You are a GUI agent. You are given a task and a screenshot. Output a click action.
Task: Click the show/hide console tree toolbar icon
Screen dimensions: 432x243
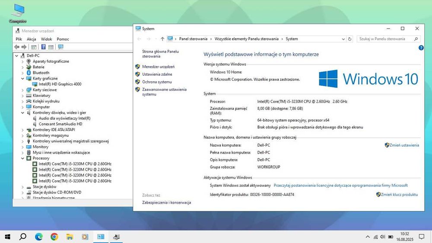[34, 47]
